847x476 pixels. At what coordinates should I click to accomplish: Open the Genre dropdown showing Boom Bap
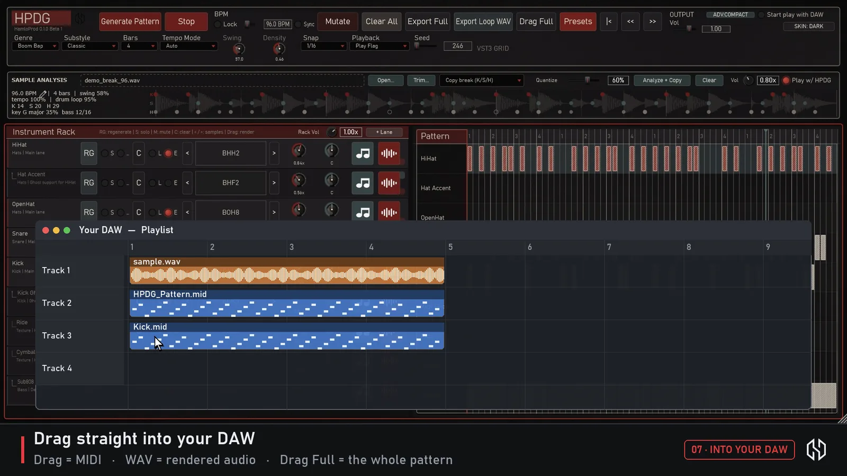[35, 46]
